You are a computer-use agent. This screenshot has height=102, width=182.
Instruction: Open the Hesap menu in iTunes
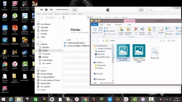tap(73, 14)
